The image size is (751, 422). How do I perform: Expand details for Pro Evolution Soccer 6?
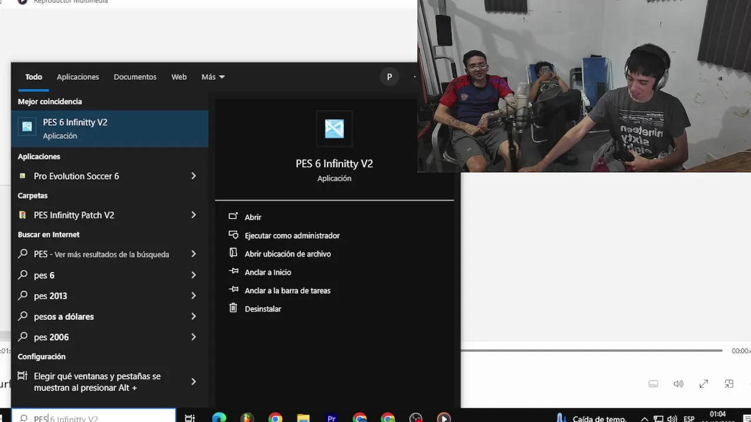[x=194, y=176]
